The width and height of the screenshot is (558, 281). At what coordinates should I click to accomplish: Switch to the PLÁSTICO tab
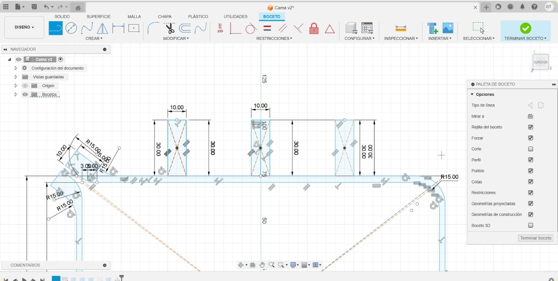198,16
